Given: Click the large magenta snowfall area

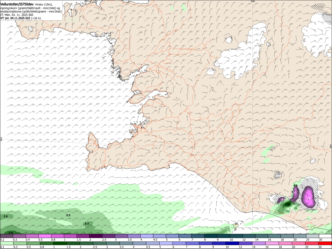Looking at the screenshot, I should point(309,196).
